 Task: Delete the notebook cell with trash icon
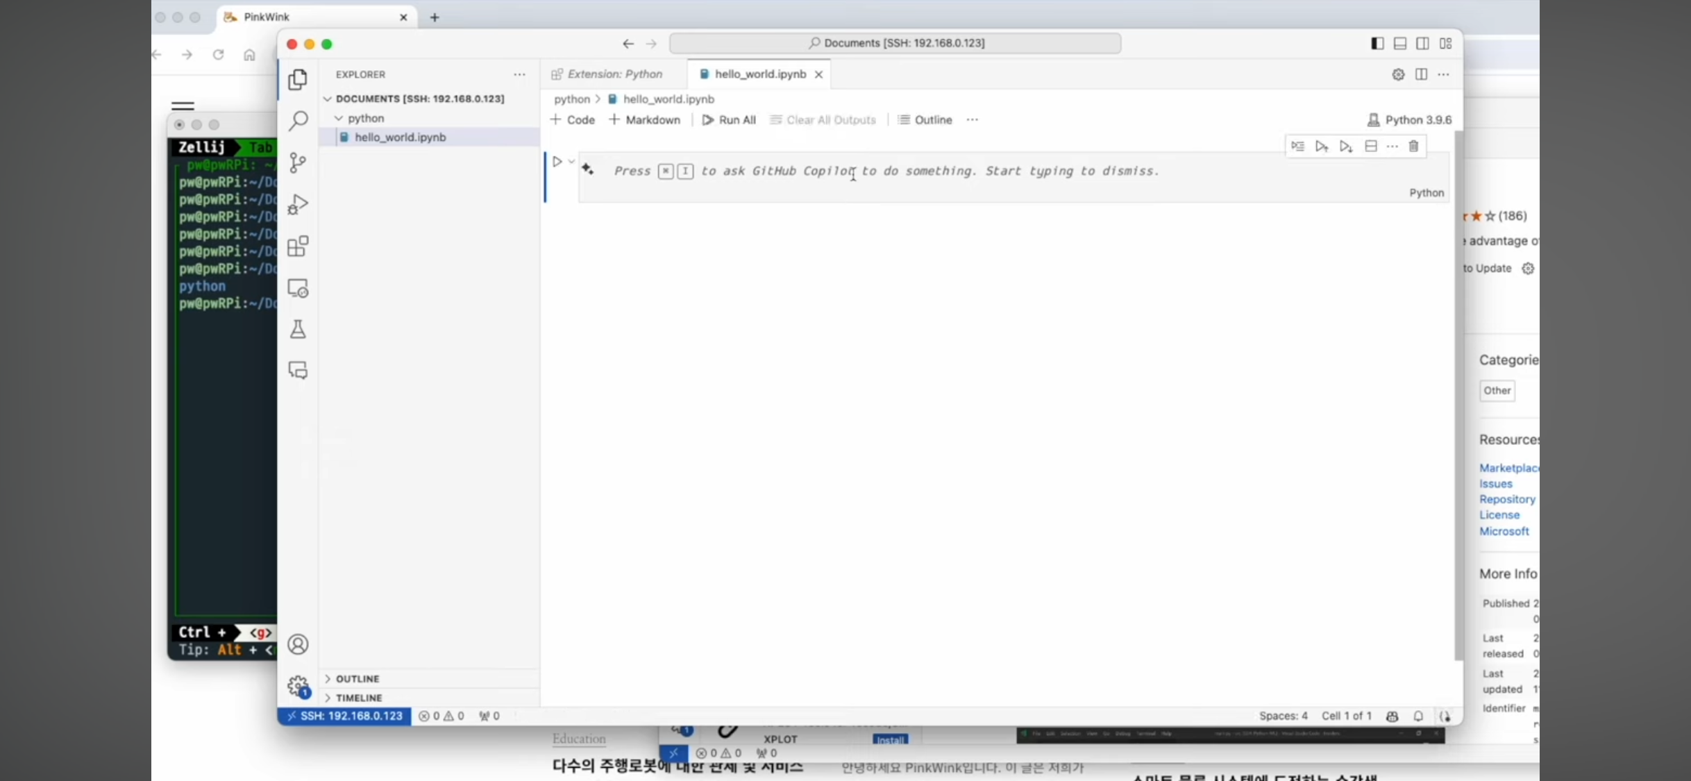[1413, 146]
